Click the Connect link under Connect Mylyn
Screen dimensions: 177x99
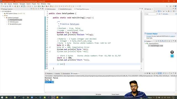pos(149,36)
